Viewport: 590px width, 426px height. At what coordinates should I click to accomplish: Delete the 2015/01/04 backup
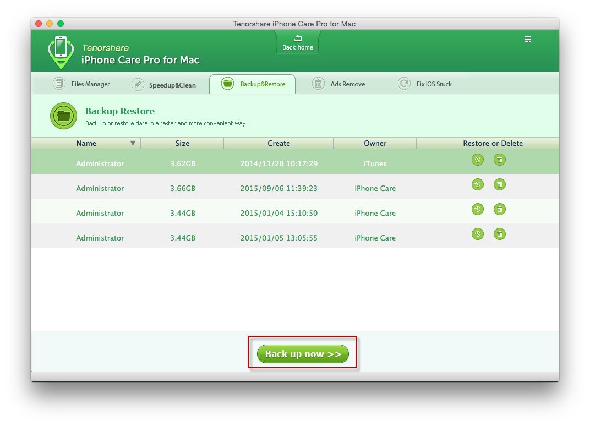499,210
